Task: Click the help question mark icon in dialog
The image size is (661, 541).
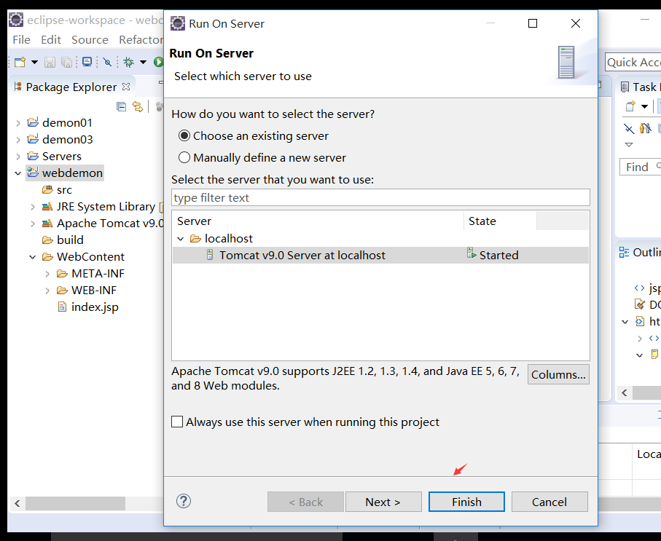Action: click(184, 501)
